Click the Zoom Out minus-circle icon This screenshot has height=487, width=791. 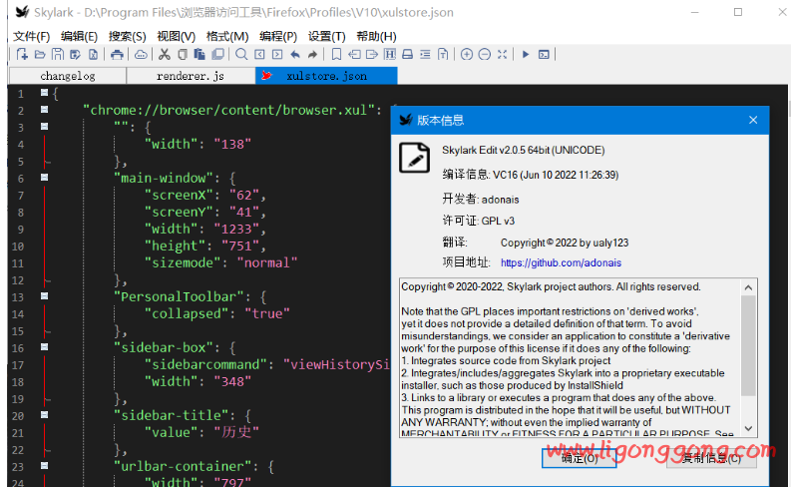(485, 55)
